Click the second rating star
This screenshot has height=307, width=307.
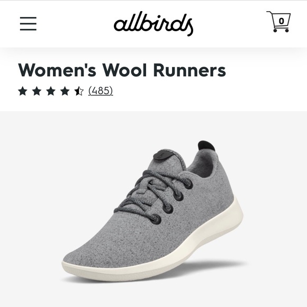tap(37, 91)
